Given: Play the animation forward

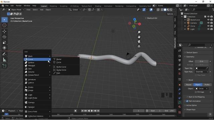Looking at the screenshot, I should tap(92, 111).
